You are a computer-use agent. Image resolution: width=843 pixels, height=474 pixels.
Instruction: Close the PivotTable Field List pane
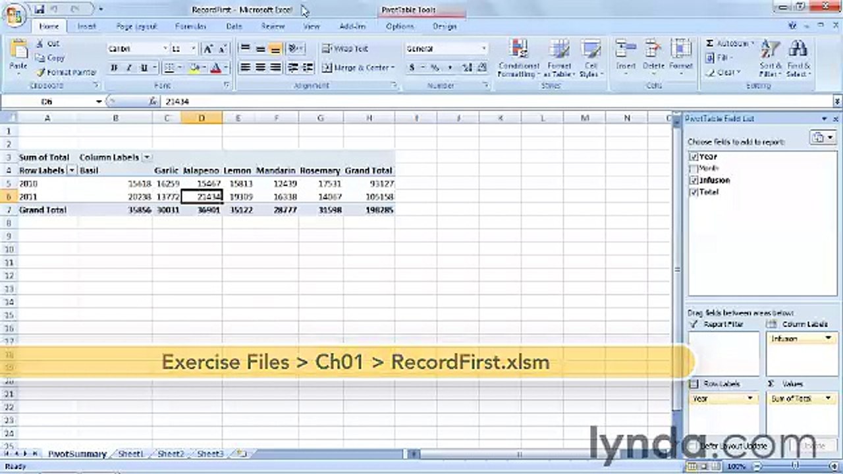click(836, 118)
